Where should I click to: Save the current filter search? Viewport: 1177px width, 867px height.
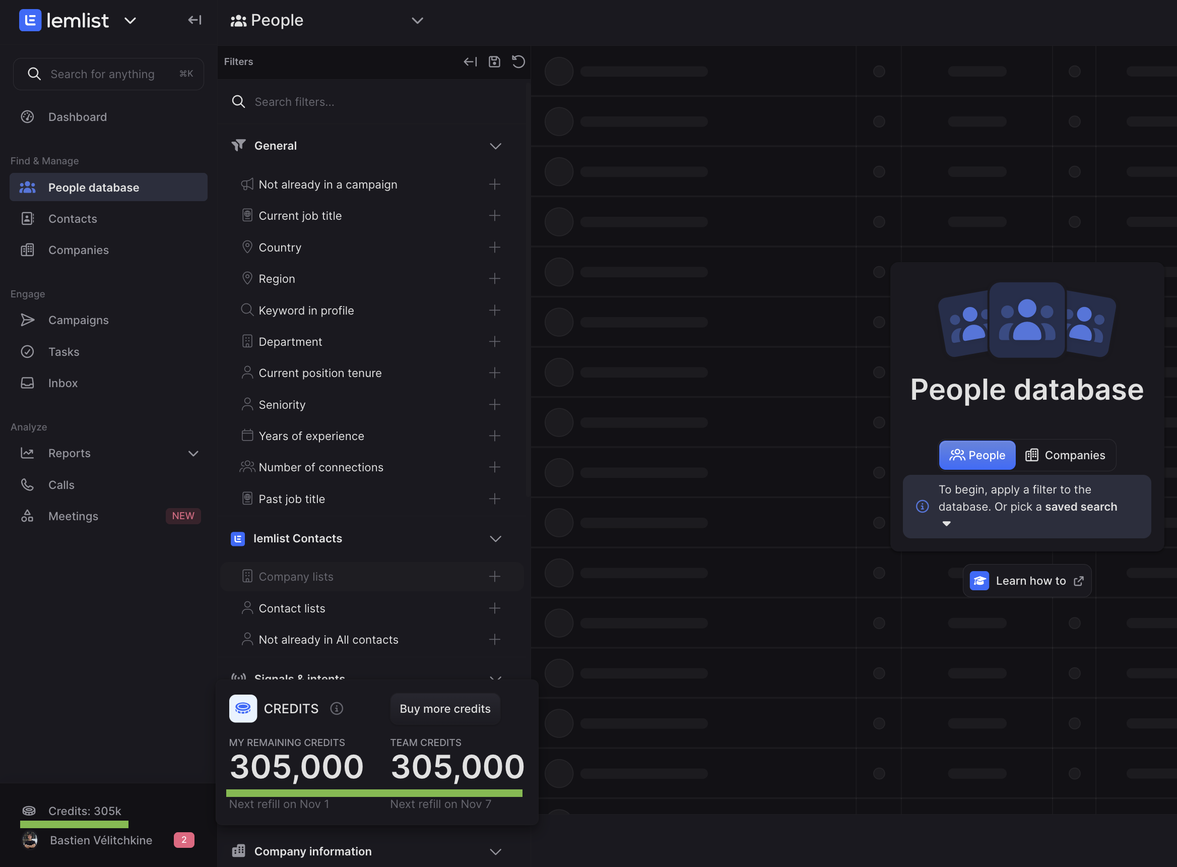pyautogui.click(x=494, y=62)
